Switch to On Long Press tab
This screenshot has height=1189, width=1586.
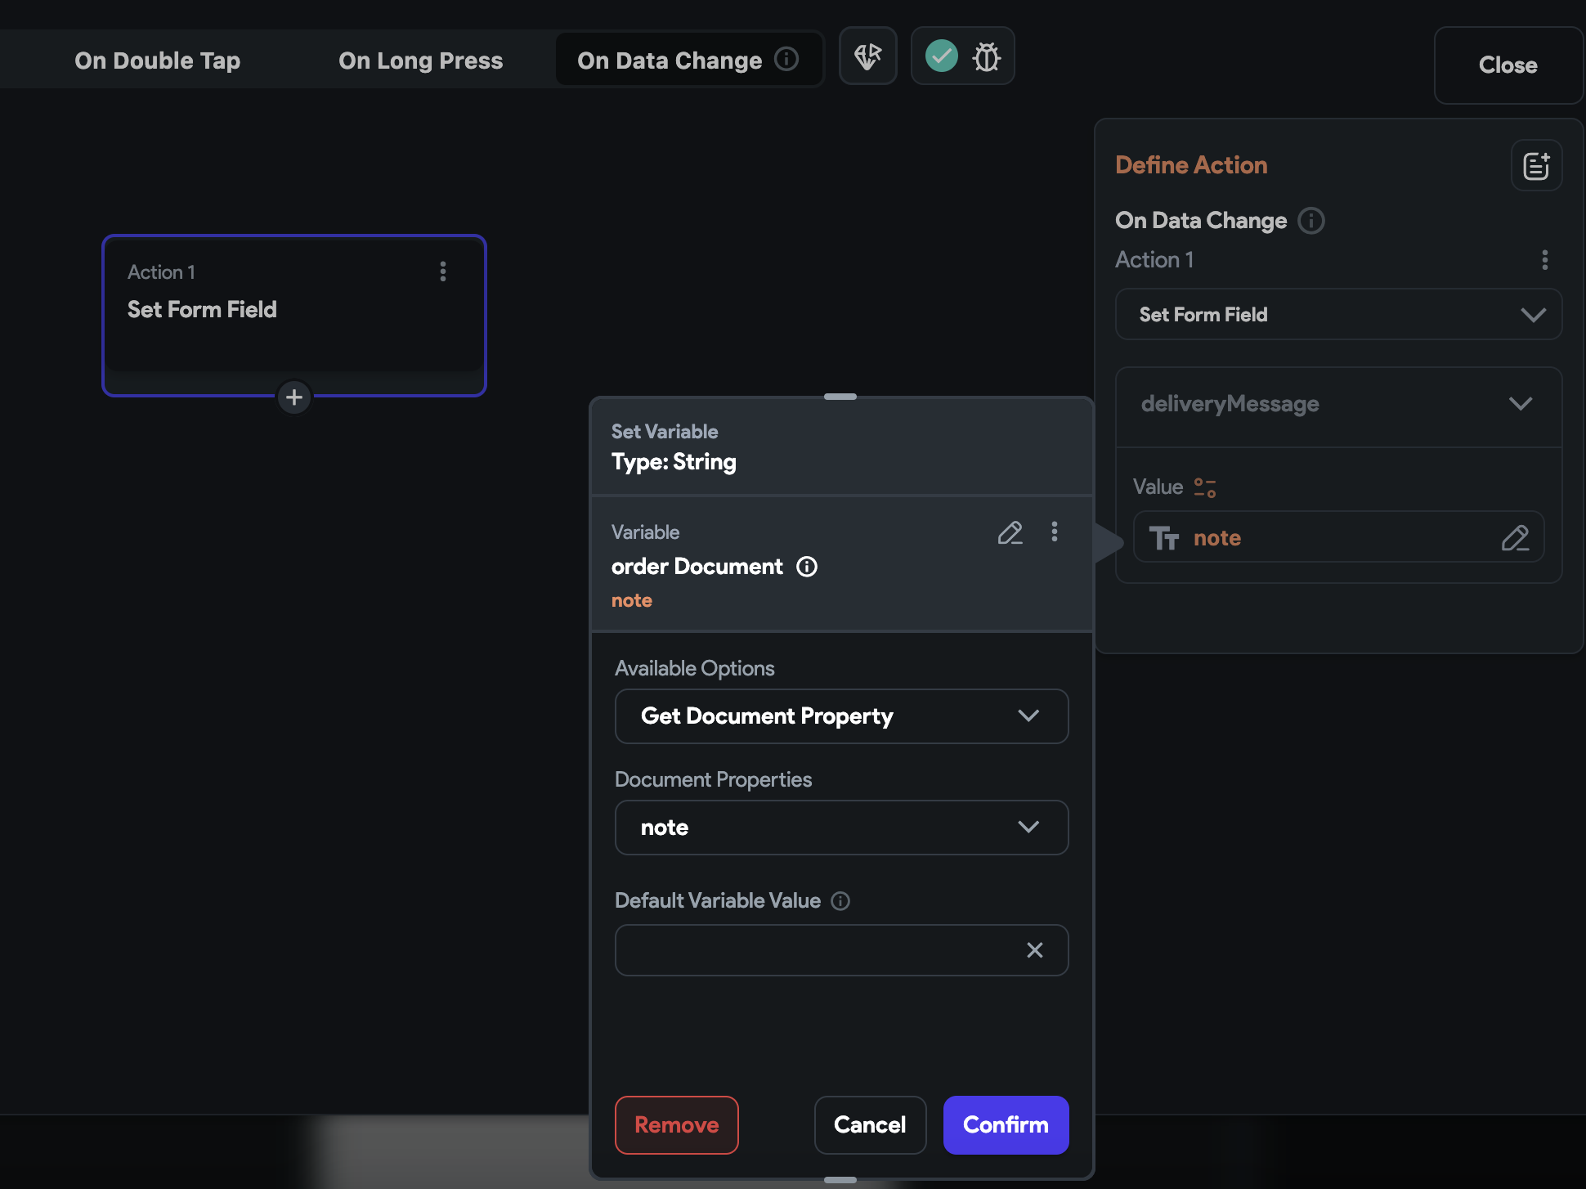(420, 61)
